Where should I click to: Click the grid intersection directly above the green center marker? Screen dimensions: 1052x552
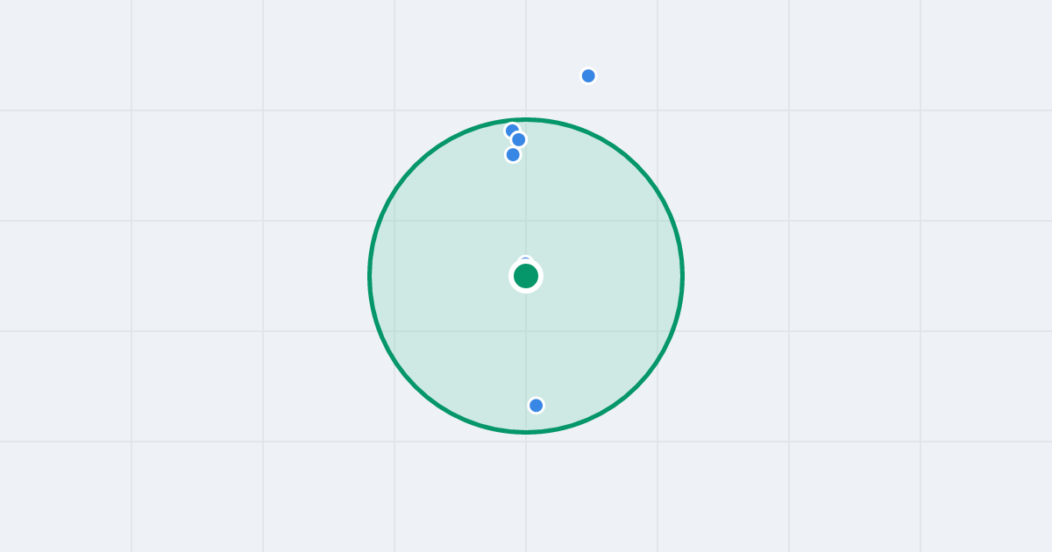coord(526,221)
